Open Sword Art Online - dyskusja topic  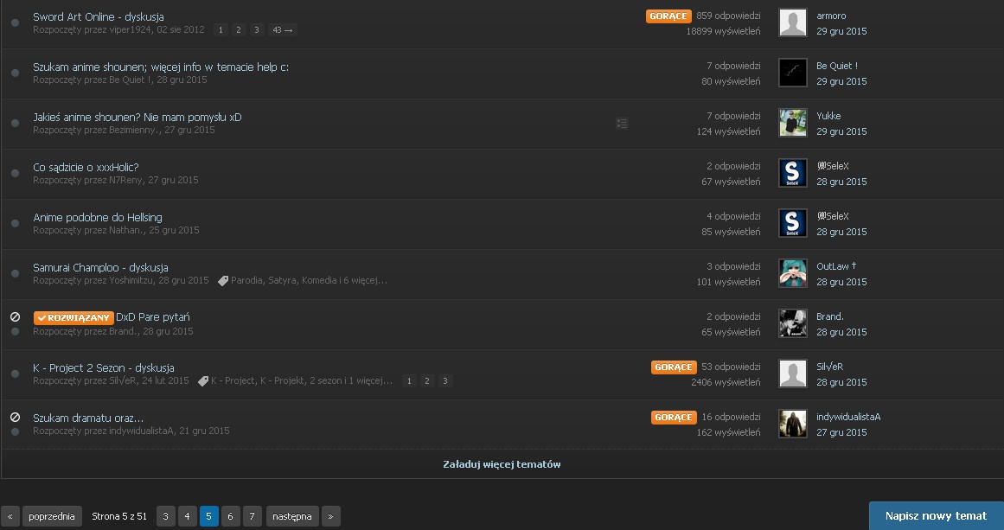tap(99, 17)
